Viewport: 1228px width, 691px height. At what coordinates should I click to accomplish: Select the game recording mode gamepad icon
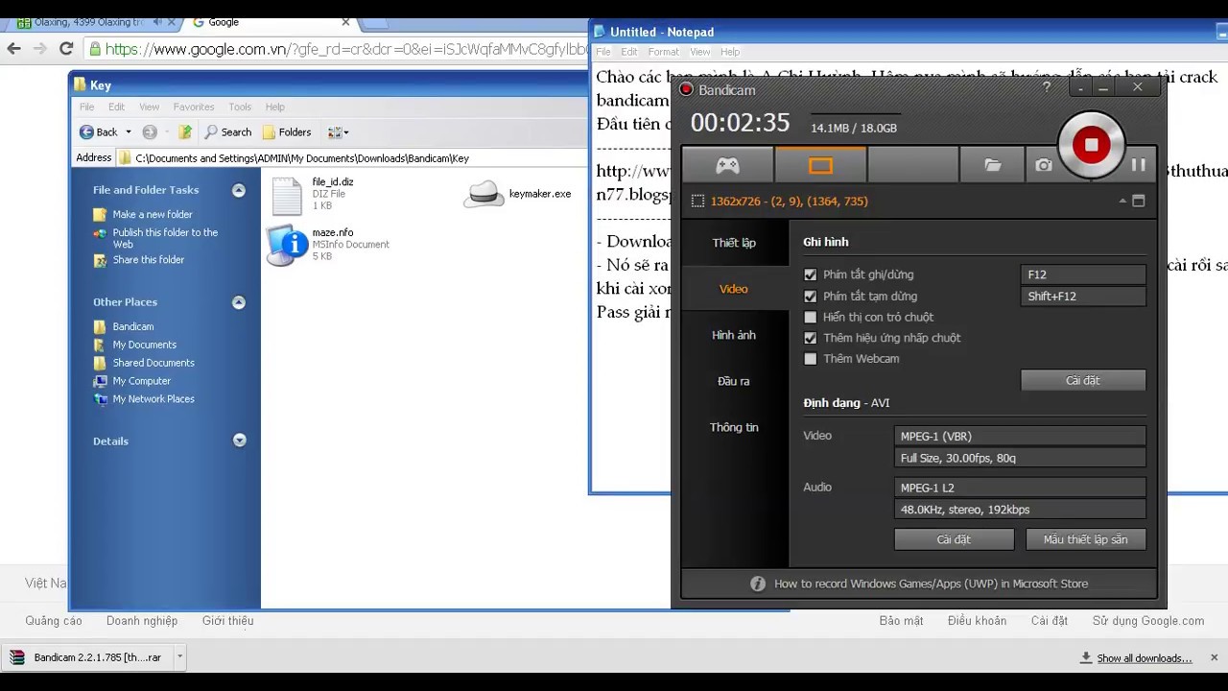pyautogui.click(x=727, y=165)
